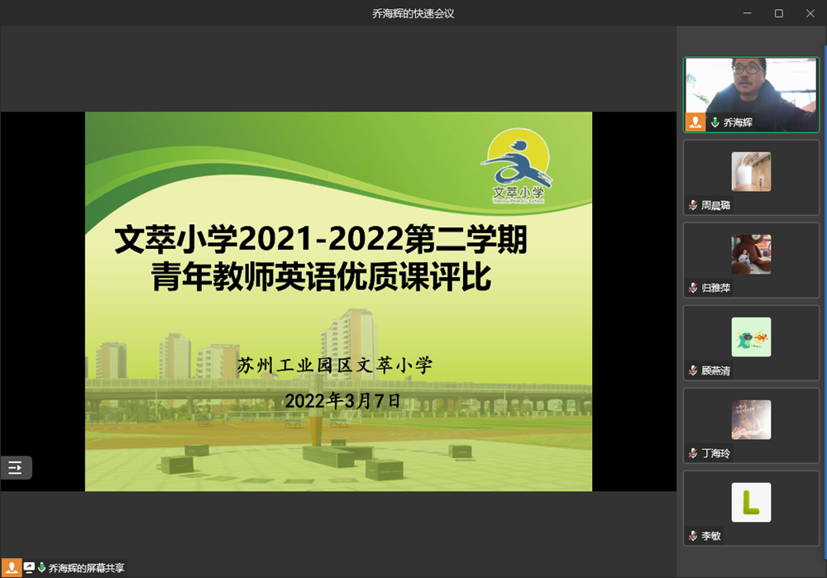
Task: Select 李敏's green L avatar
Action: tap(751, 503)
